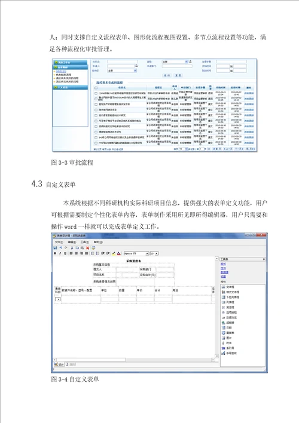The width and height of the screenshot is (299, 423).
Task: Select the 格式文本框 rich text control
Action: coord(230,292)
